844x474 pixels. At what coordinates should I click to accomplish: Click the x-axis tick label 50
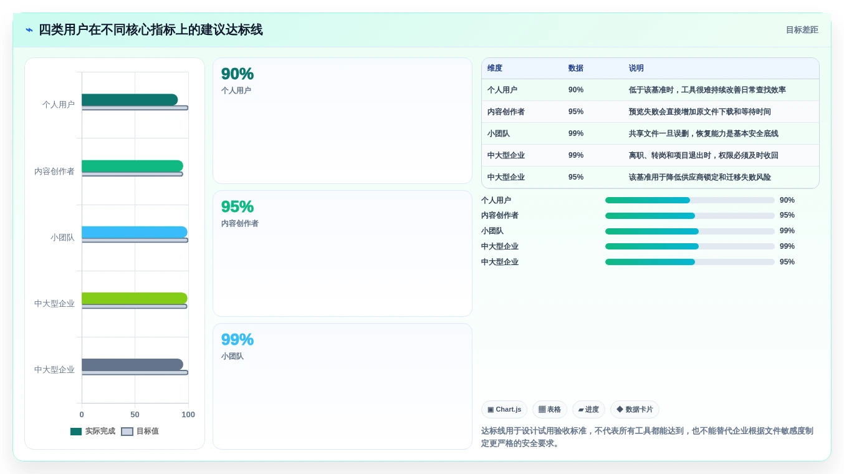point(135,415)
